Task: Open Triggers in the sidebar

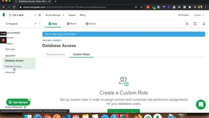Action: pos(9,44)
